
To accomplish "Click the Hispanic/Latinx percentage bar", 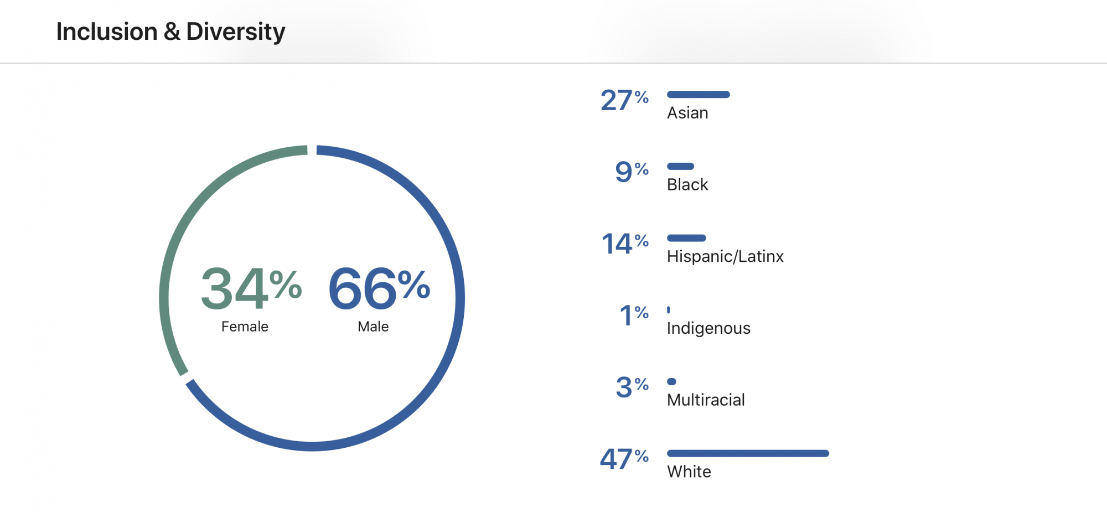I will (x=686, y=238).
